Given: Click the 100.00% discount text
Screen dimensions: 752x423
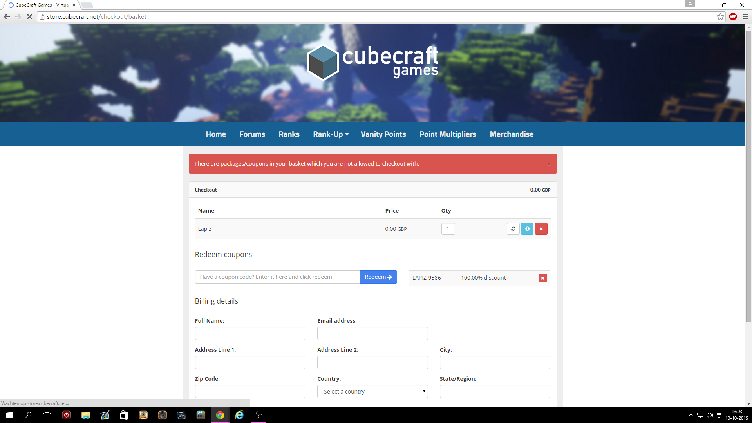Looking at the screenshot, I should coord(483,278).
